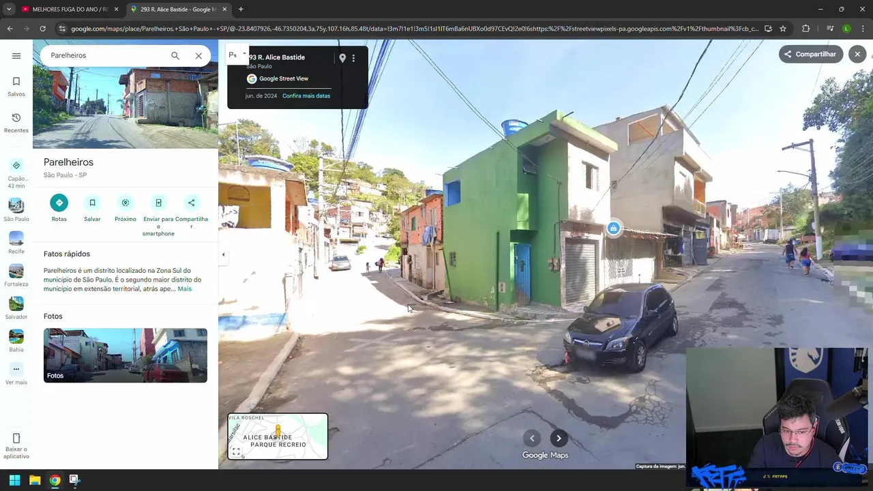Go to next Street View image
The image size is (873, 491).
pyautogui.click(x=559, y=438)
